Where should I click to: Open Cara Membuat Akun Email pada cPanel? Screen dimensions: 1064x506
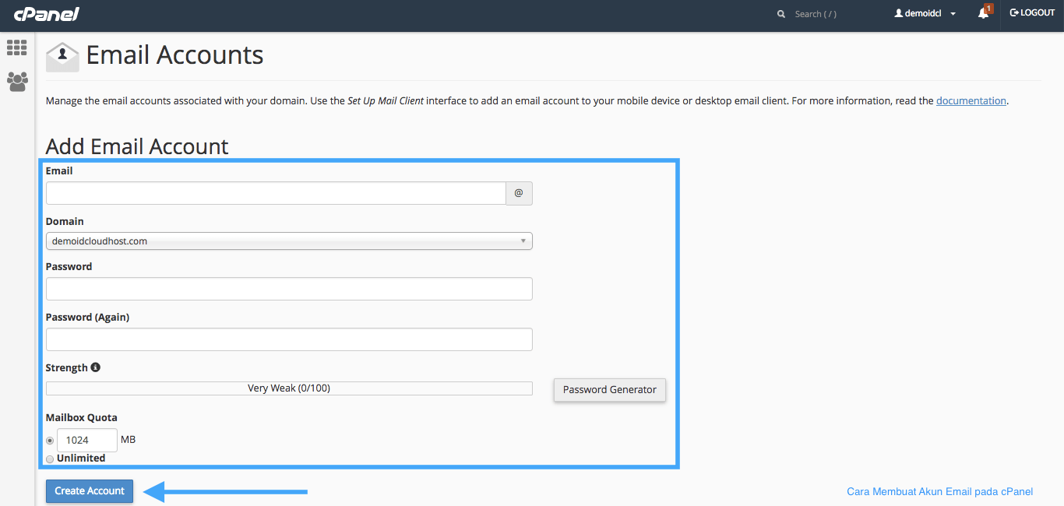coord(939,490)
